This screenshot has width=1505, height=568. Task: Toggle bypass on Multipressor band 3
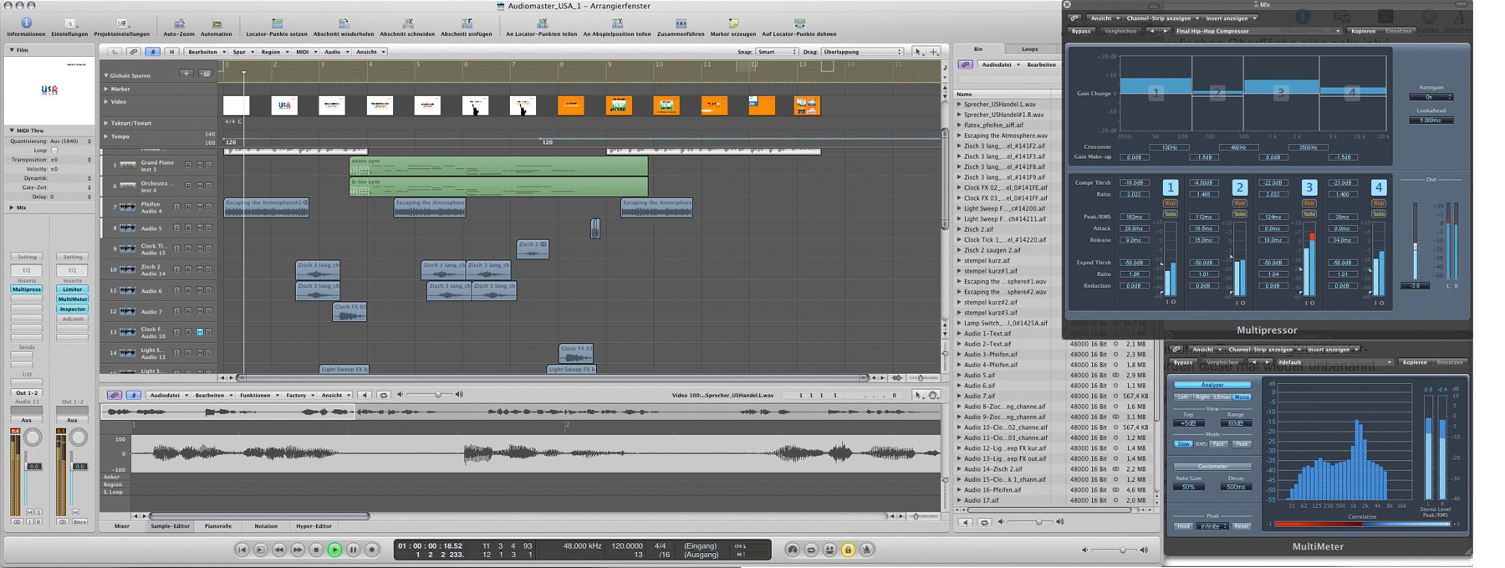(x=1309, y=203)
